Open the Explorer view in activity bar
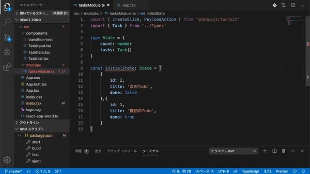Screen dimensions: 310x174 pyautogui.click(x=7, y=7)
